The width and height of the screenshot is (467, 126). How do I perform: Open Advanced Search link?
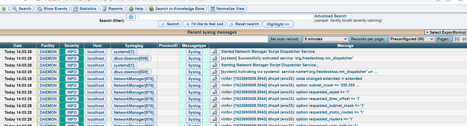tap(330, 16)
